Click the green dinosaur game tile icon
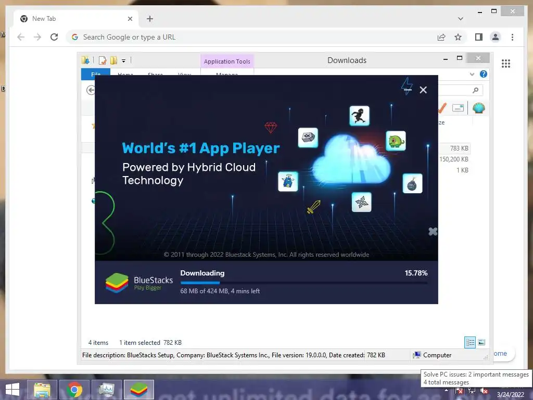 [x=396, y=141]
